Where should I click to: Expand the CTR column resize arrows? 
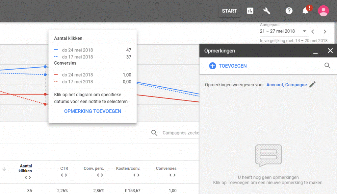(64, 175)
